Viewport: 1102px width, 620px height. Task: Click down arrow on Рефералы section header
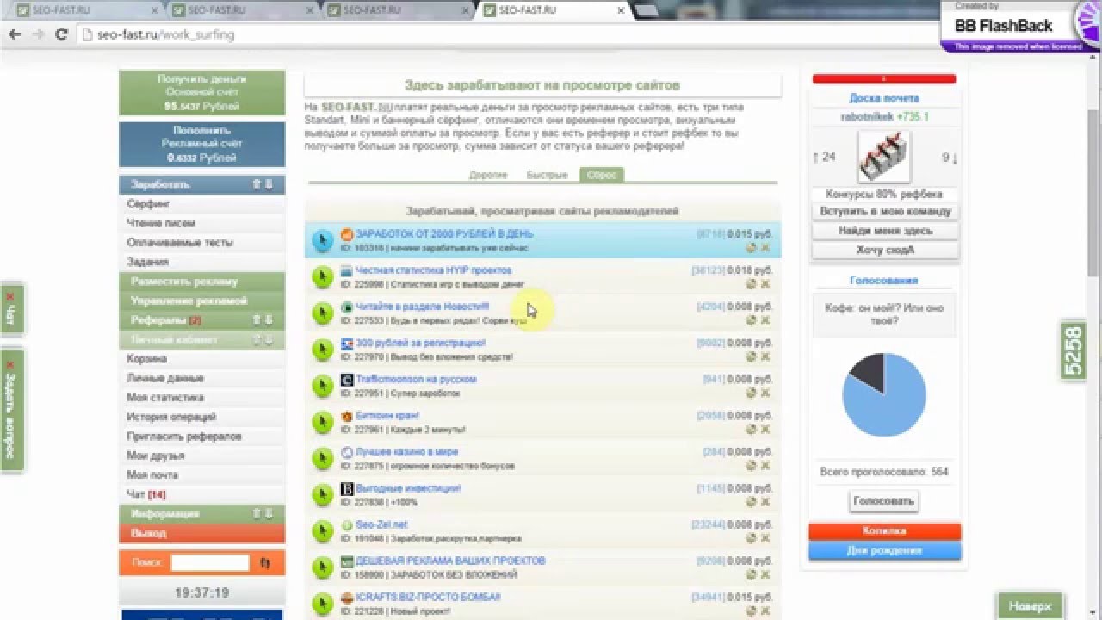pos(269,320)
